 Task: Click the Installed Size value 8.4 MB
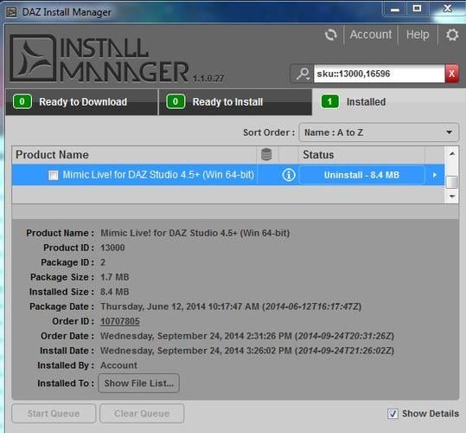coord(115,292)
